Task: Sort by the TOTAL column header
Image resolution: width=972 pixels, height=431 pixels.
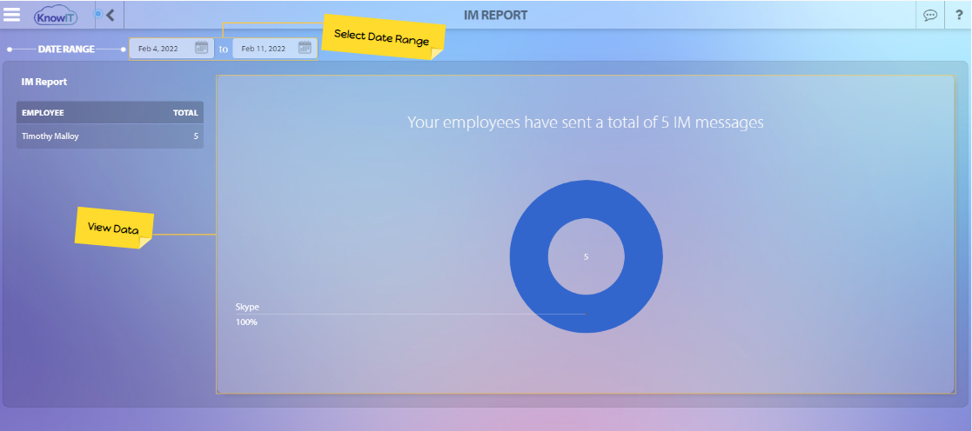Action: (185, 113)
